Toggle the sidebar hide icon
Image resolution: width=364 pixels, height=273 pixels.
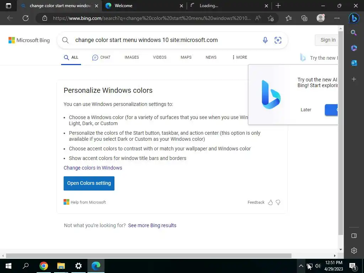click(354, 236)
